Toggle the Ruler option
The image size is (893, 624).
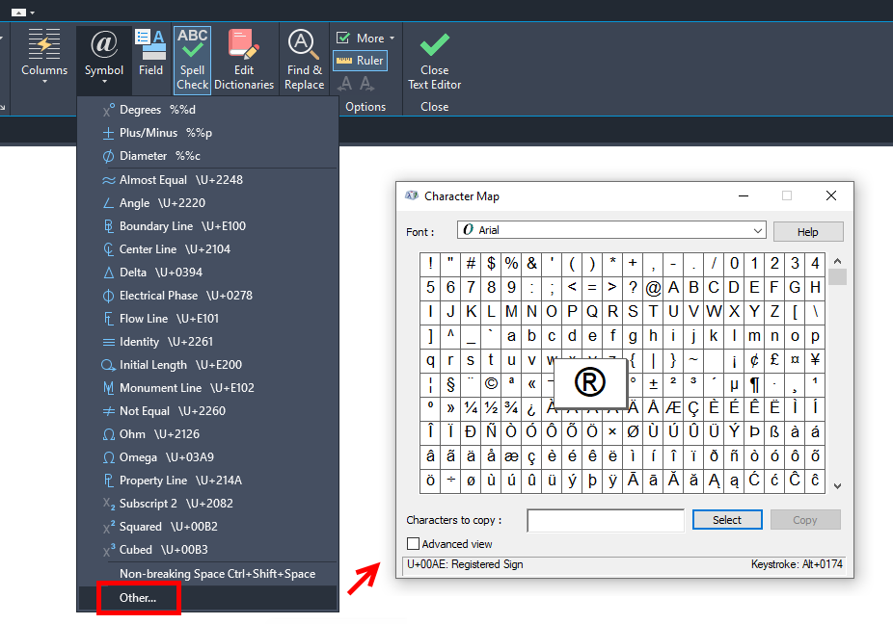click(360, 61)
